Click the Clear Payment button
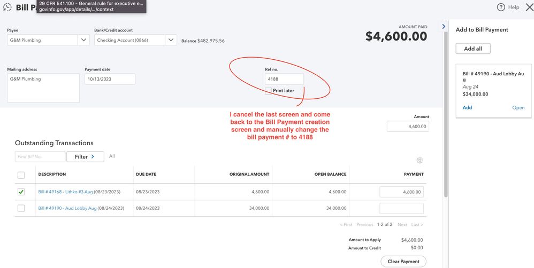This screenshot has height=268, width=534. click(x=403, y=262)
